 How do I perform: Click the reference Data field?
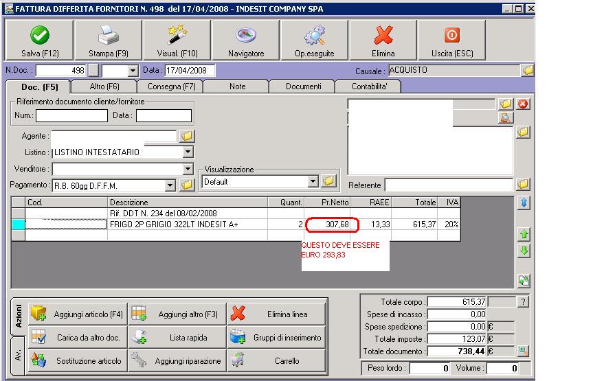(x=164, y=115)
